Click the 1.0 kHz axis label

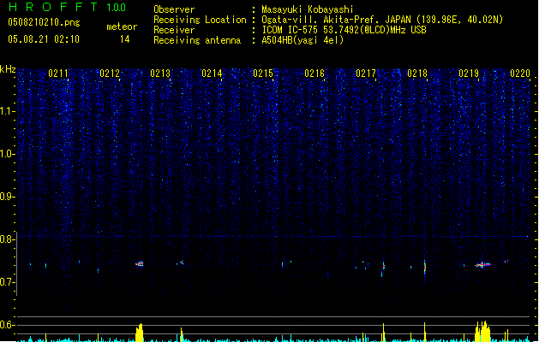(8, 154)
